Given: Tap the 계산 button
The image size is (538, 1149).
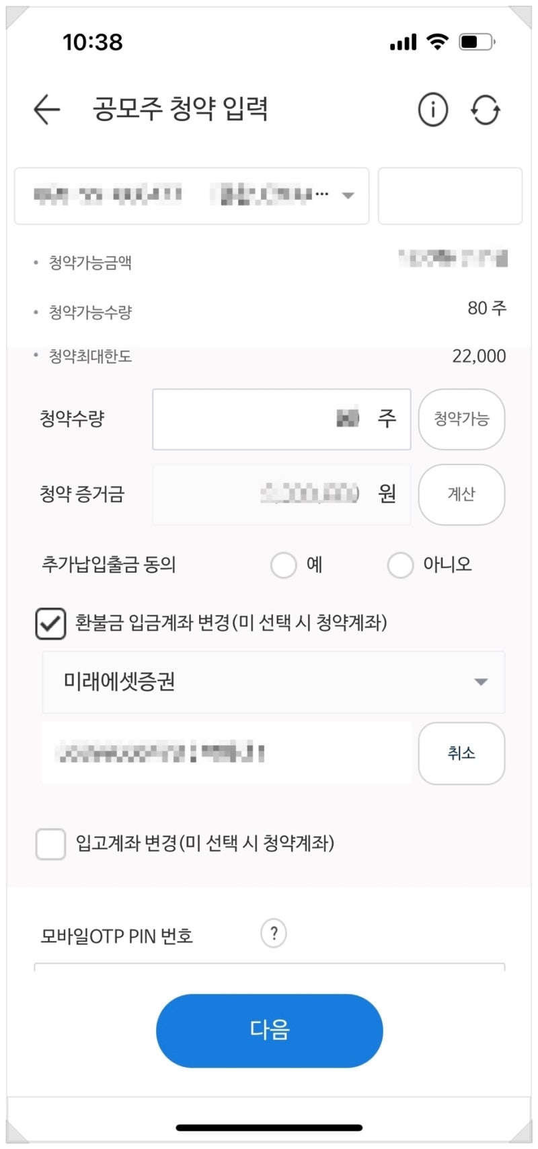Looking at the screenshot, I should [x=461, y=494].
